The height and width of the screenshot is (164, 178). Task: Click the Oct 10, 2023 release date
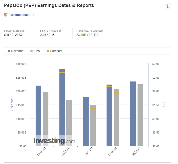pos(13,35)
